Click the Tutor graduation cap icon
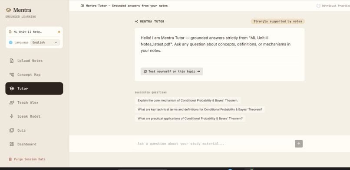Image resolution: width=350 pixels, height=170 pixels. click(x=12, y=88)
